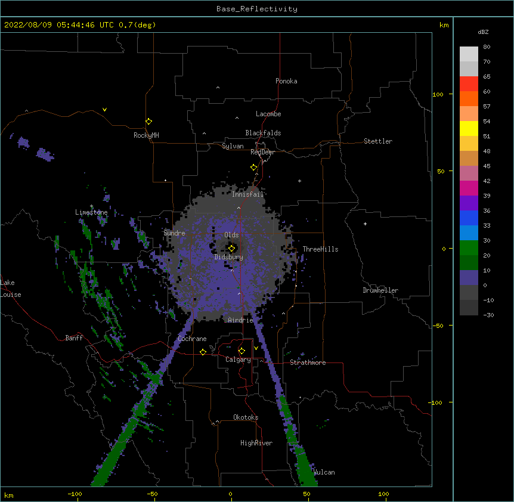This screenshot has width=514, height=502.
Task: Click the yellow diamond marker below Cochrane
Action: [203, 352]
